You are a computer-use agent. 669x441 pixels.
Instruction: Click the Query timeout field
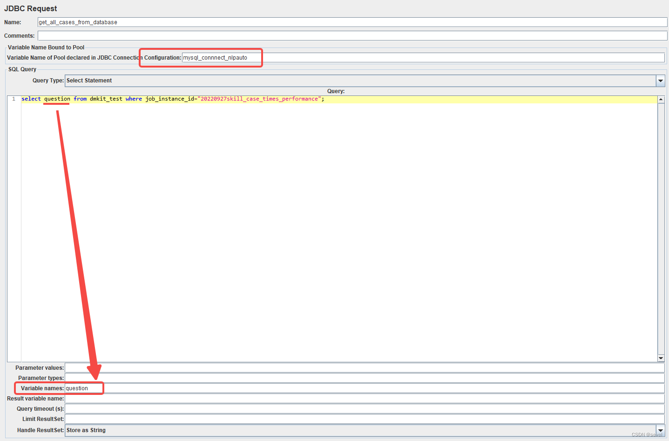coord(186,408)
